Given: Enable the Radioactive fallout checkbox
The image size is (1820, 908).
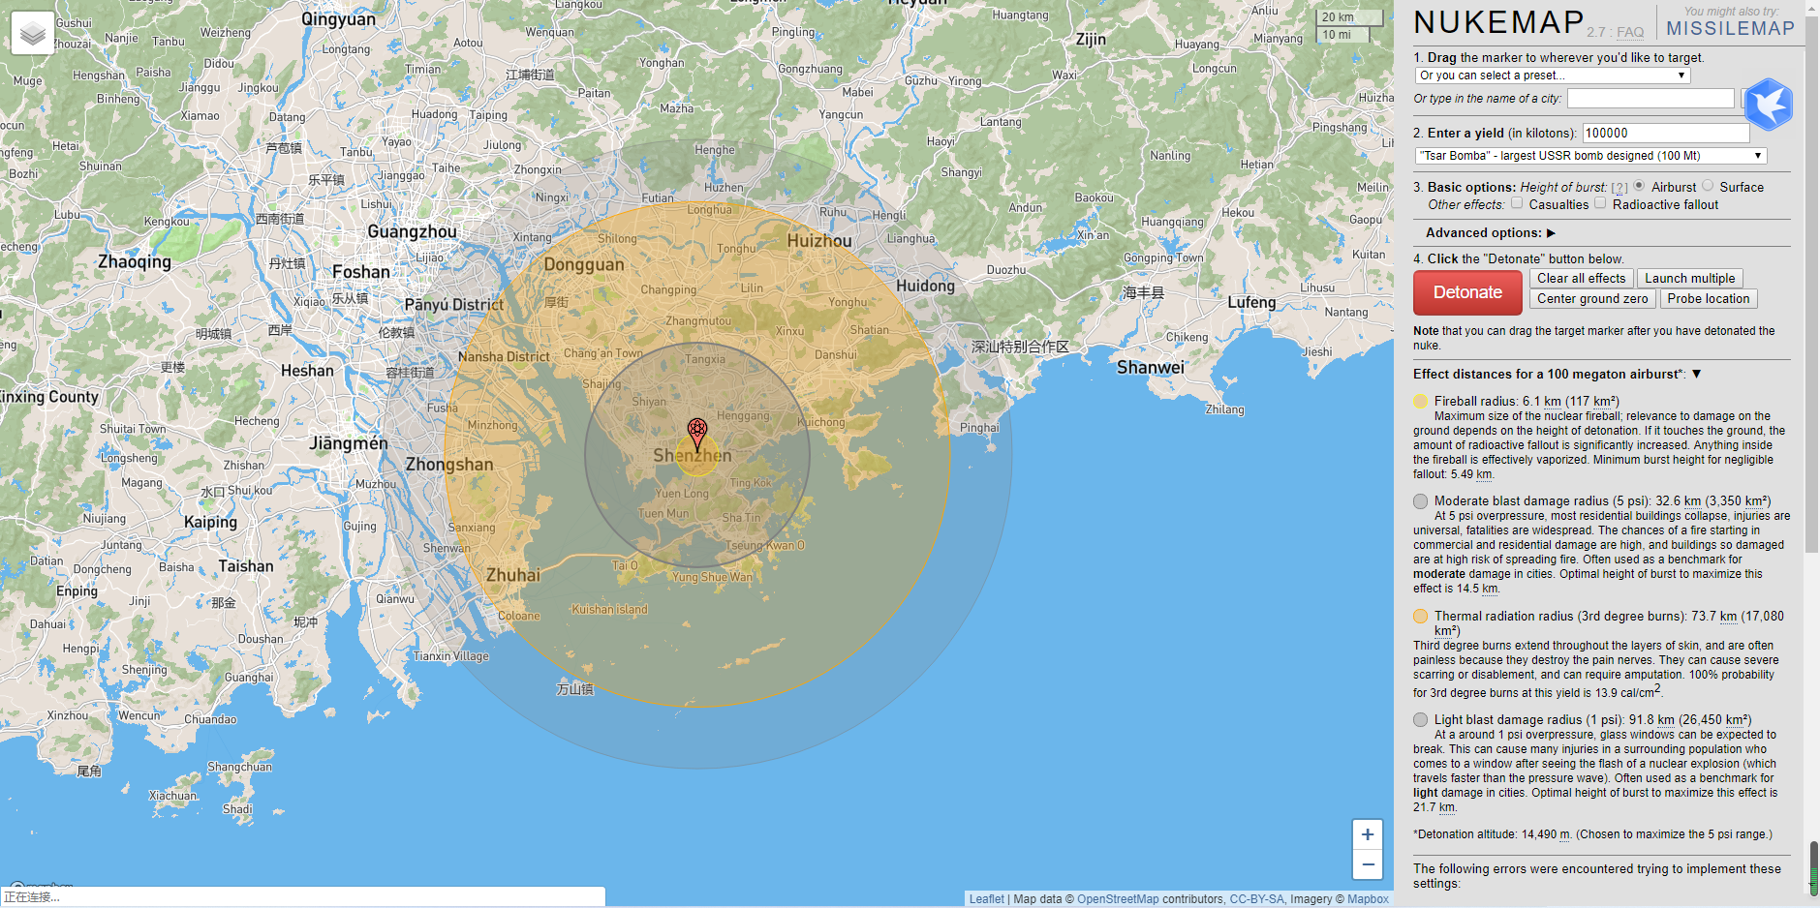Looking at the screenshot, I should [x=1600, y=203].
